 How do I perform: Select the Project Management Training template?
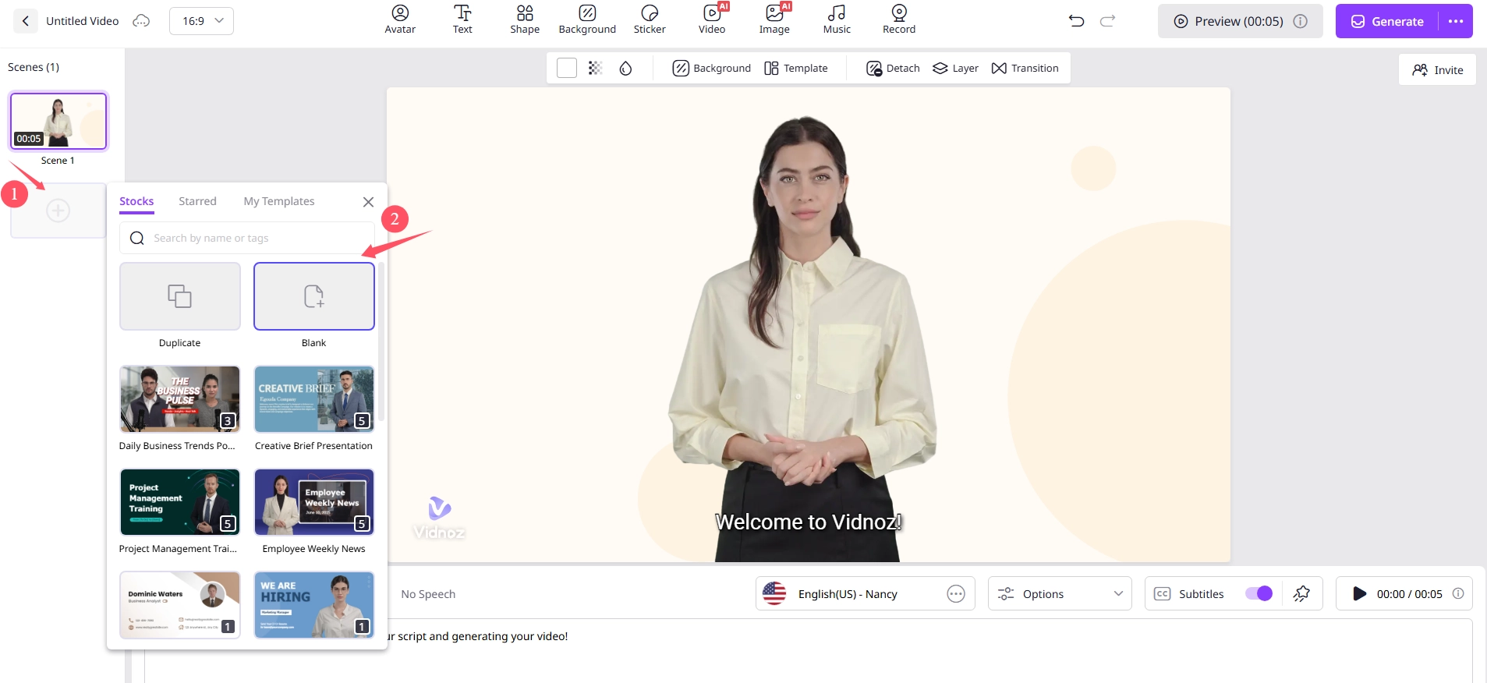(x=180, y=502)
